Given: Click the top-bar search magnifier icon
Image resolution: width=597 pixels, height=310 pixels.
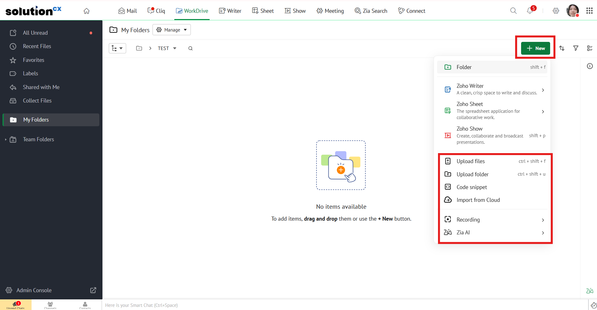Looking at the screenshot, I should click(x=513, y=11).
